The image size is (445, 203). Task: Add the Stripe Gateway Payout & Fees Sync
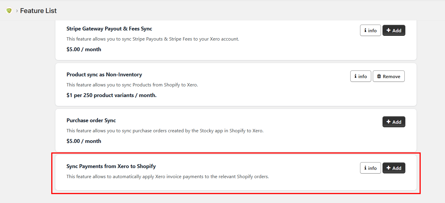pos(394,30)
